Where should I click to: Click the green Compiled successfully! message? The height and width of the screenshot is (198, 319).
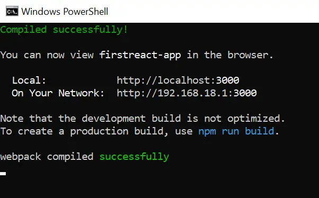point(64,30)
